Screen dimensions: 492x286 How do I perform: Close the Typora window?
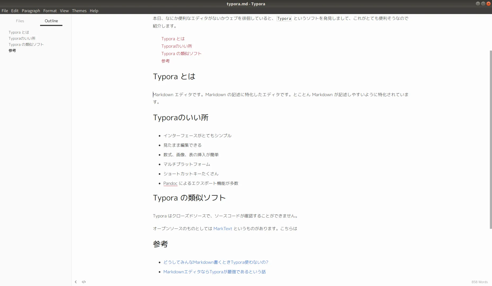(x=489, y=4)
